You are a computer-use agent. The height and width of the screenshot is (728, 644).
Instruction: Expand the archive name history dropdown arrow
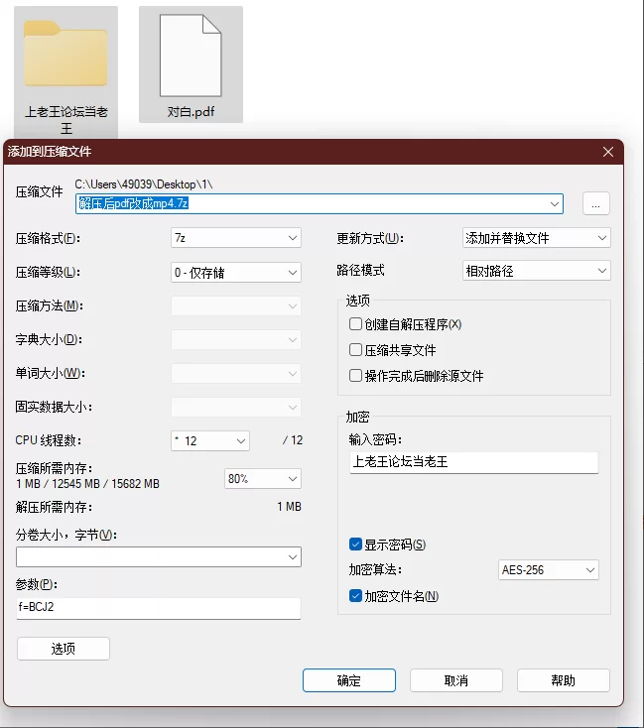pyautogui.click(x=555, y=204)
